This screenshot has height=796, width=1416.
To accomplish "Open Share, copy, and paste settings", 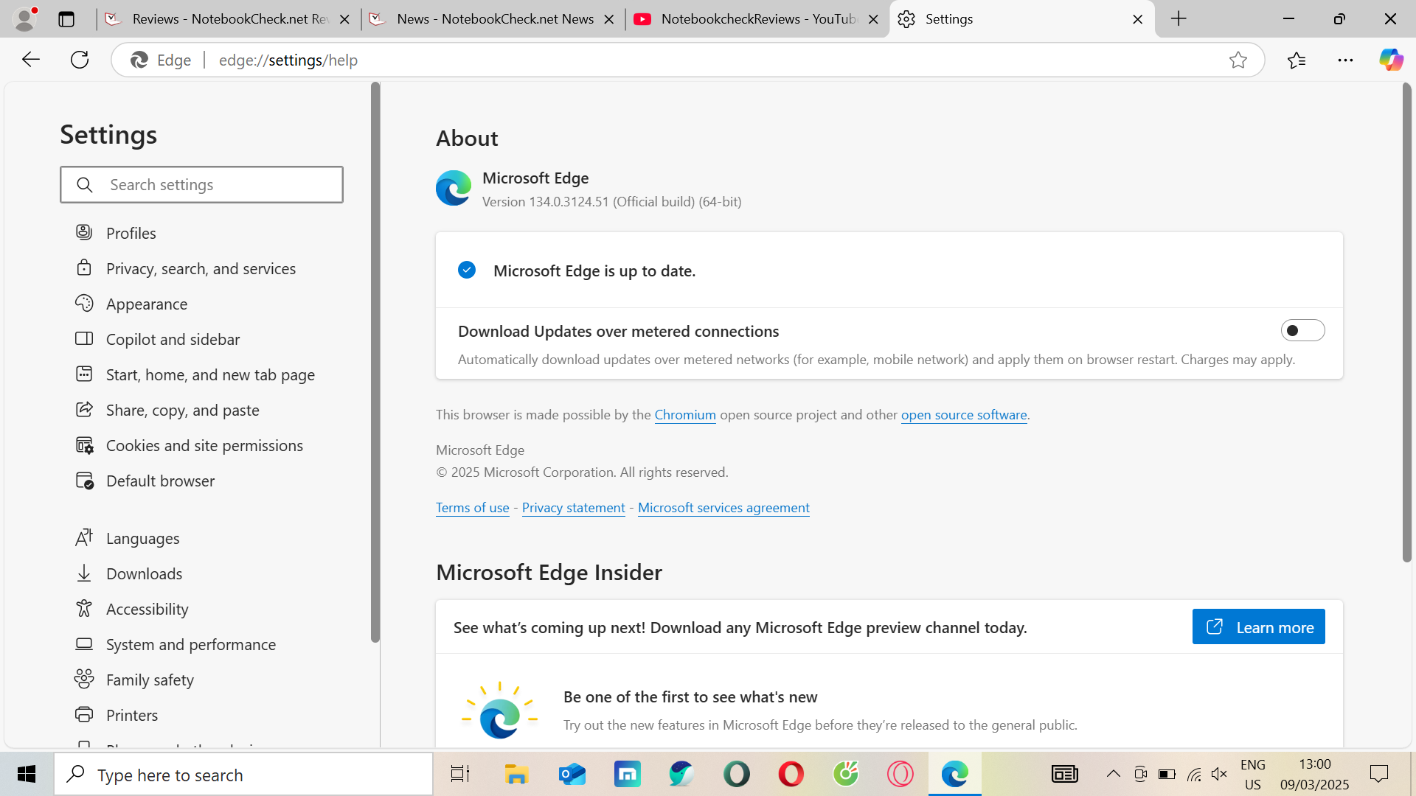I will point(182,410).
